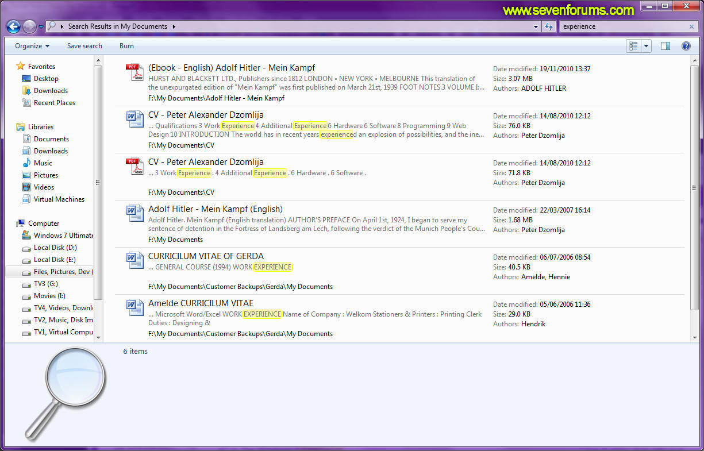Open the TV2, Music, Disk Images drive

(63, 320)
